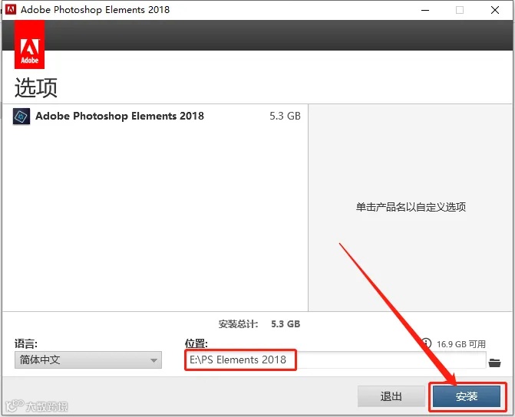Click the 16.9 GB 可用 text
The width and height of the screenshot is (515, 417).
461,344
